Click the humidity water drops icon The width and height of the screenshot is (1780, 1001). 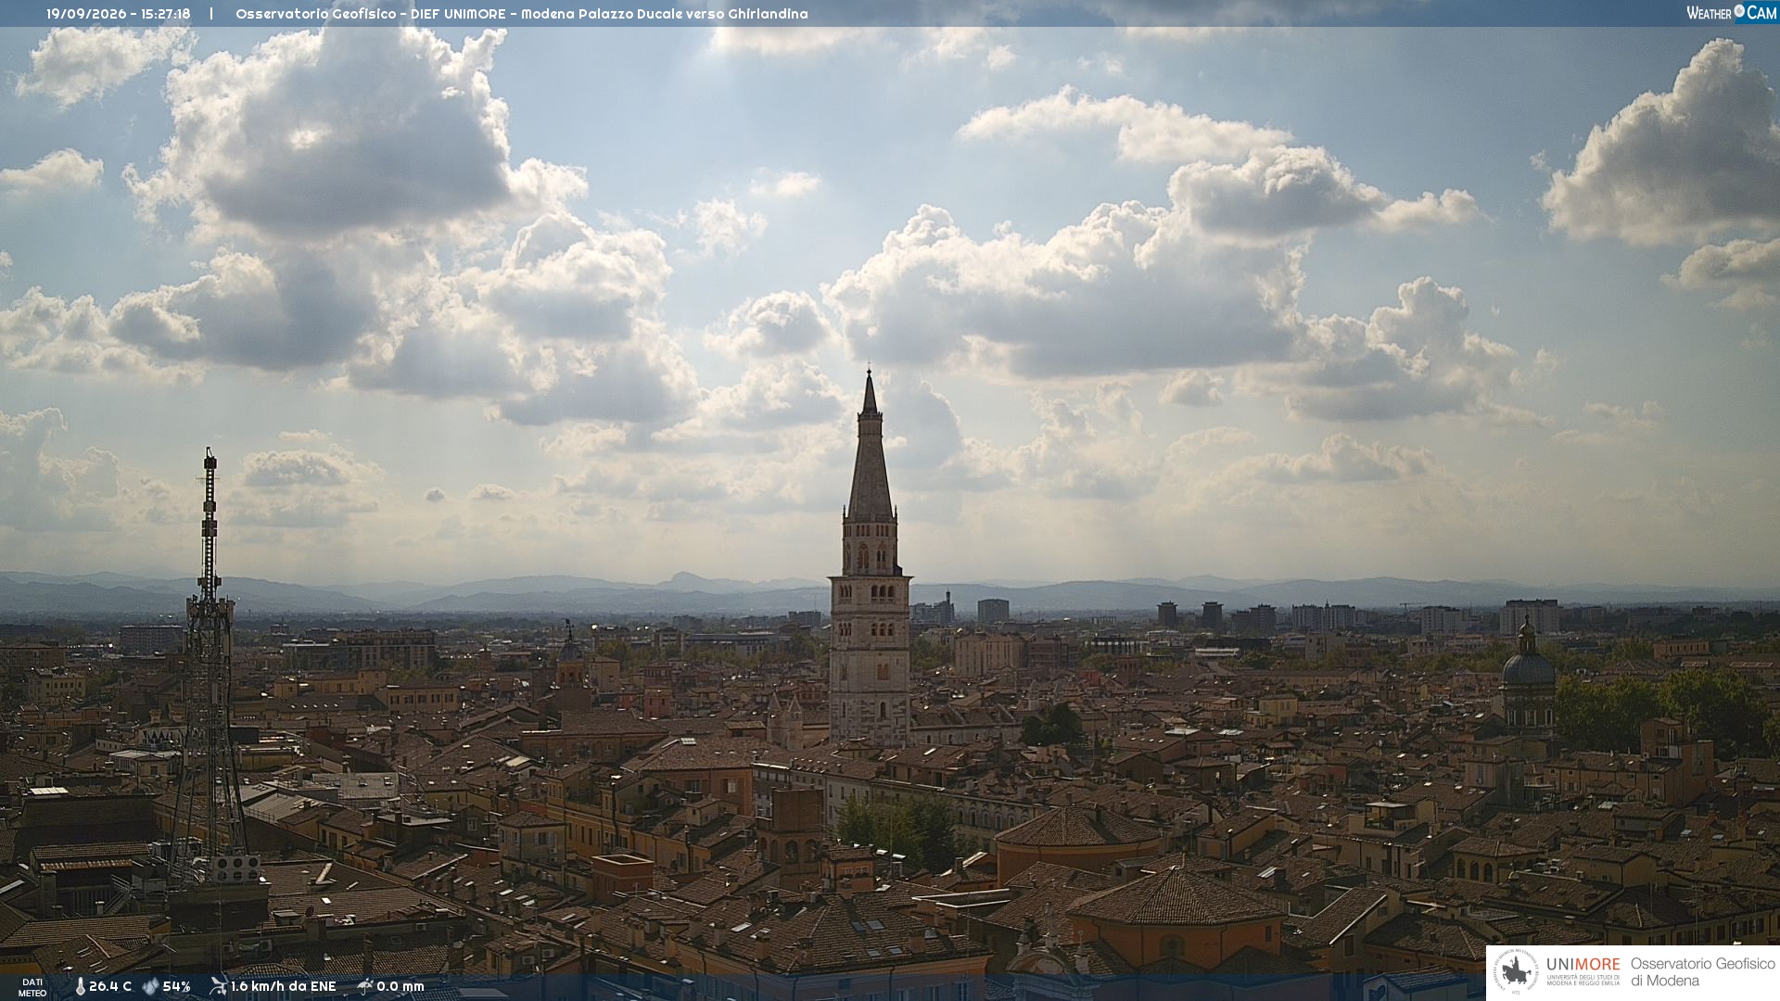[150, 986]
